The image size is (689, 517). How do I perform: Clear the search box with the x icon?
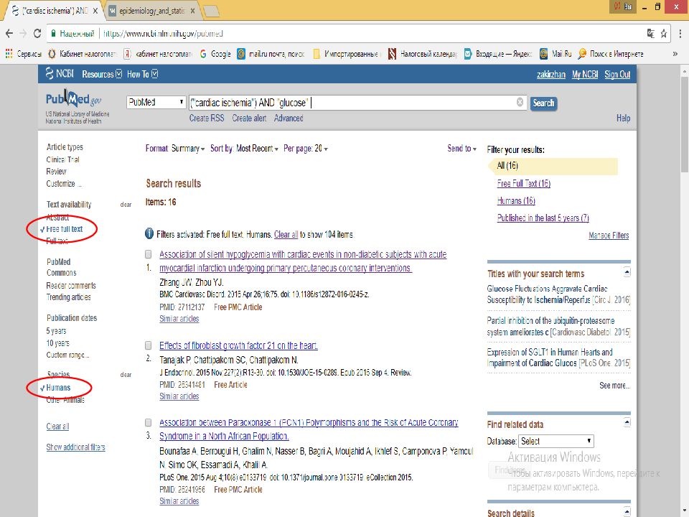coord(520,102)
